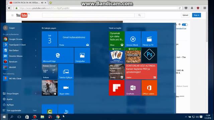Image resolution: width=214 pixels, height=120 pixels.
Task: Click the YouTube Upload button
Action: pyautogui.click(x=185, y=15)
